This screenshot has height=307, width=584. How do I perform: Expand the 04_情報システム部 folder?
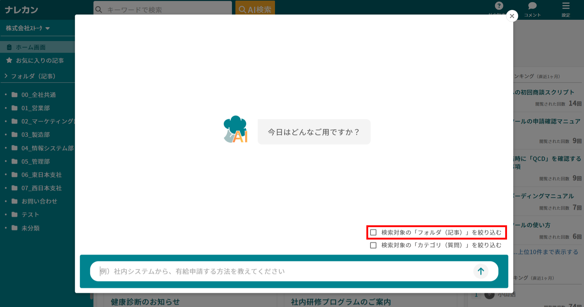(x=47, y=148)
